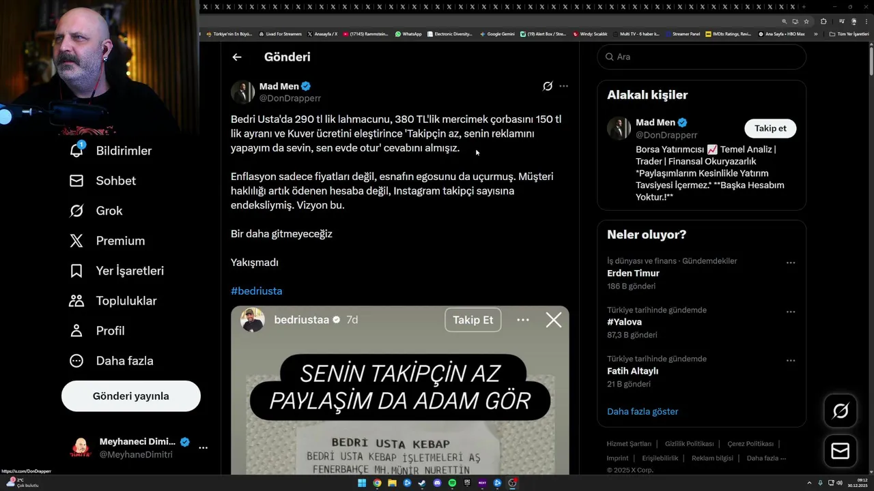
Task: Open Epic Games from the taskbar
Action: pos(467,483)
